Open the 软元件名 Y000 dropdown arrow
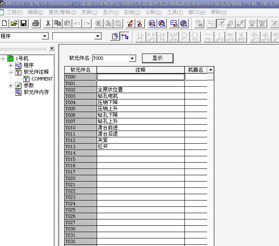This screenshot has width=279, height=246. pos(132,59)
